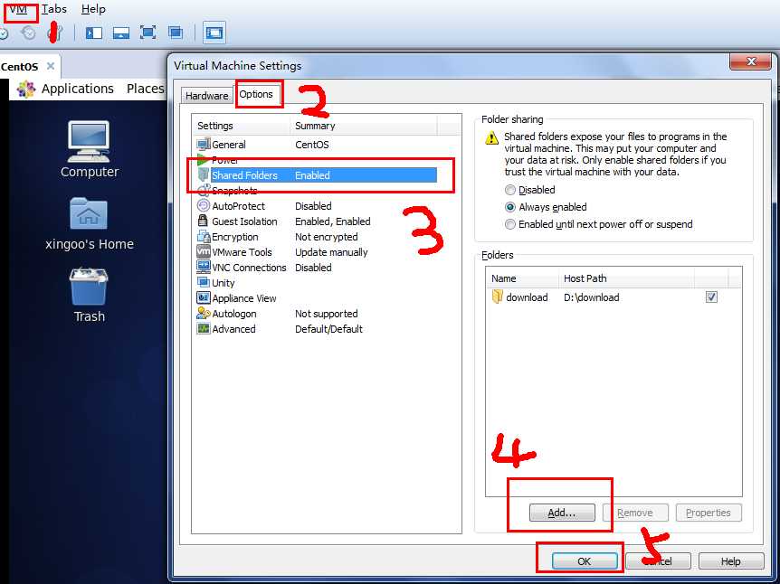Click the VMware Tools vm icon

click(204, 252)
